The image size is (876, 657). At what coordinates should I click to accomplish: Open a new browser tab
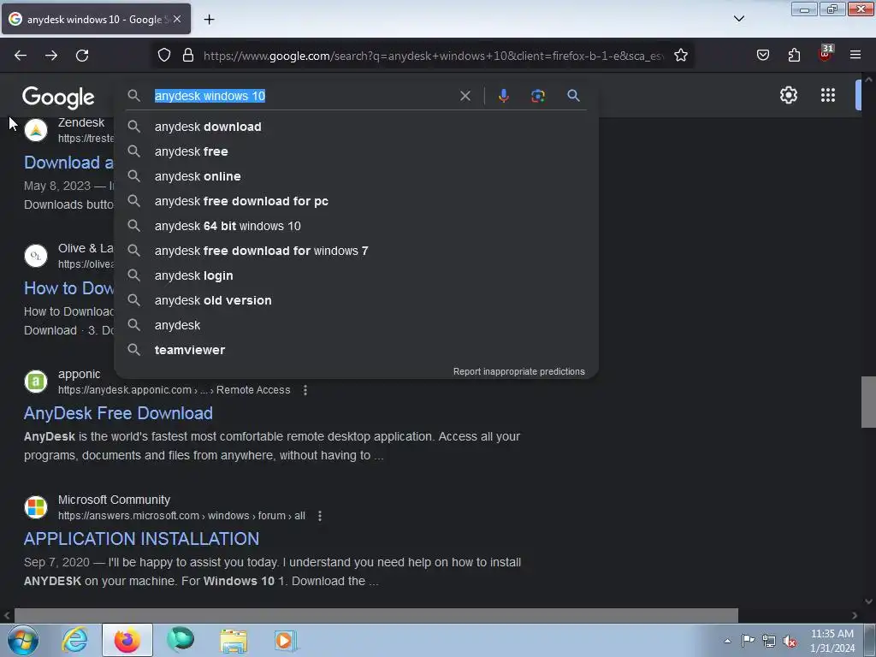pyautogui.click(x=209, y=20)
